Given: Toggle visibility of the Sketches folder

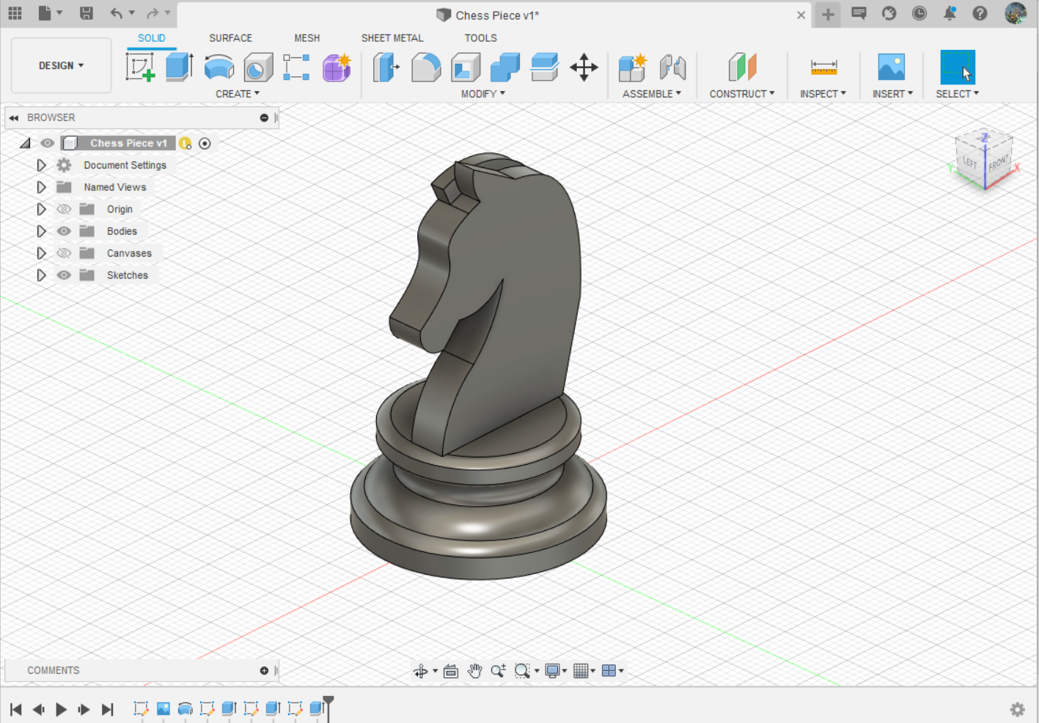Looking at the screenshot, I should pyautogui.click(x=65, y=275).
